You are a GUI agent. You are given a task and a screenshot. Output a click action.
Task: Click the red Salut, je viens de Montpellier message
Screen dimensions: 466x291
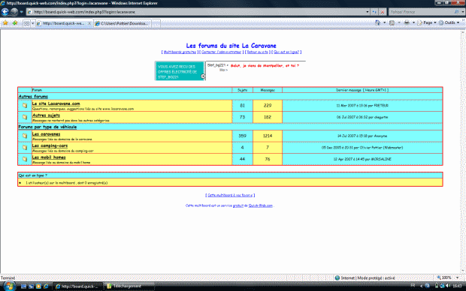265,65
